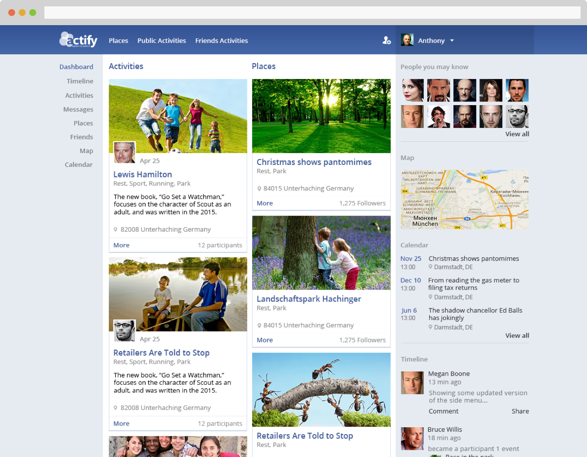
Task: Select Friends in the left sidebar
Action: click(81, 137)
